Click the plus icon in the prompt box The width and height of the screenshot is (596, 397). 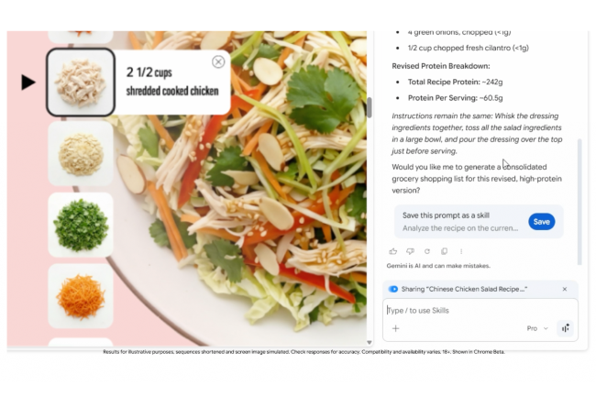point(396,328)
